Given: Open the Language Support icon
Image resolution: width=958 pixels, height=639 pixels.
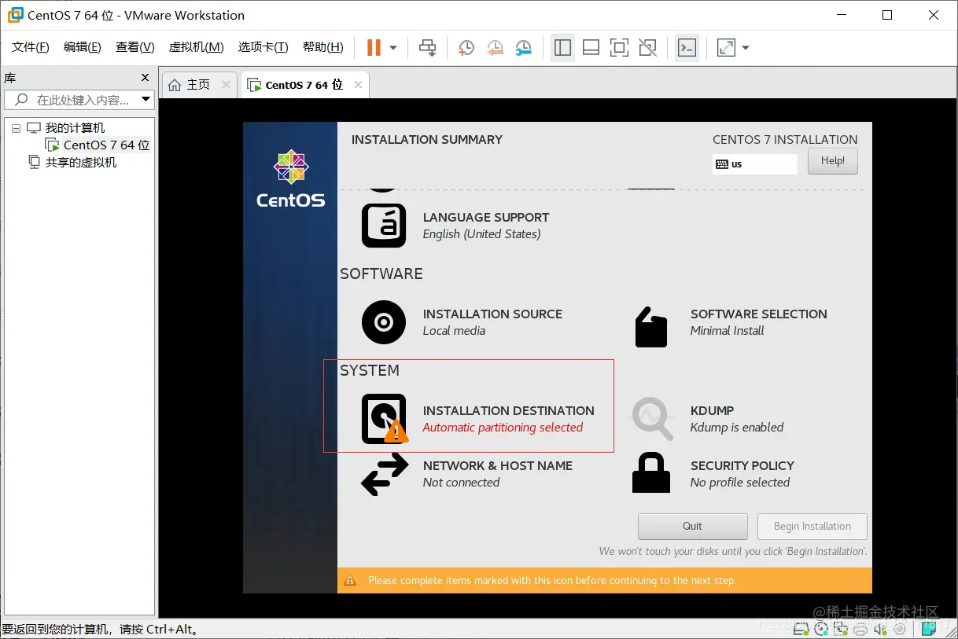Looking at the screenshot, I should pyautogui.click(x=384, y=226).
